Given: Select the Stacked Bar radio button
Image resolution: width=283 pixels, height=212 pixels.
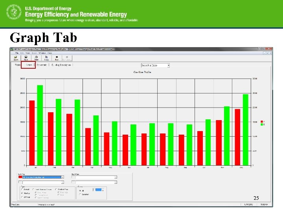Looking at the screenshot, I should pyautogui.click(x=56, y=190).
